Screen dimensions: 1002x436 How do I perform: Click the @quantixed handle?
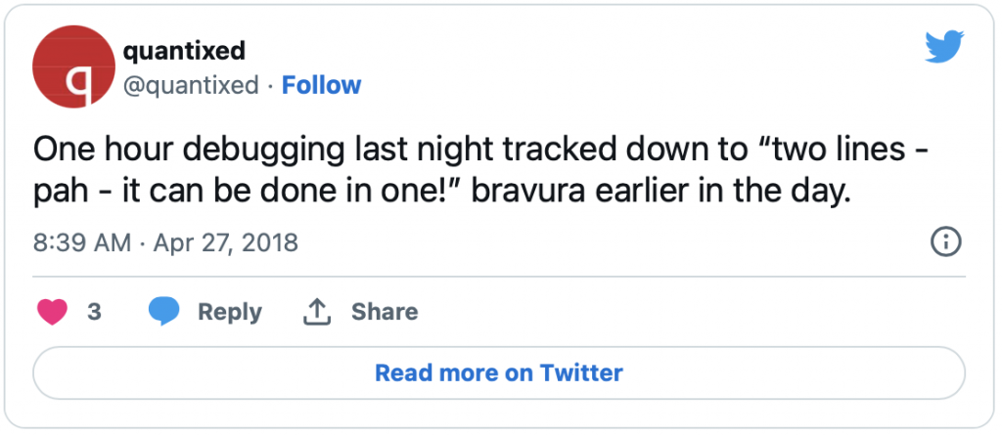(191, 85)
